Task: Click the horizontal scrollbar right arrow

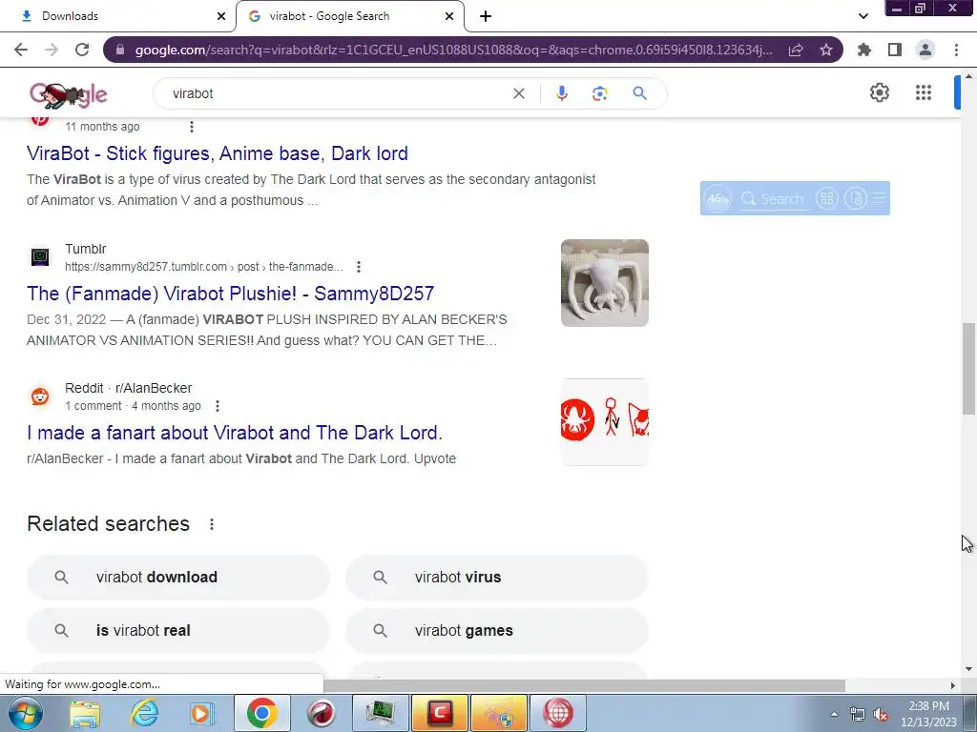Action: point(953,685)
